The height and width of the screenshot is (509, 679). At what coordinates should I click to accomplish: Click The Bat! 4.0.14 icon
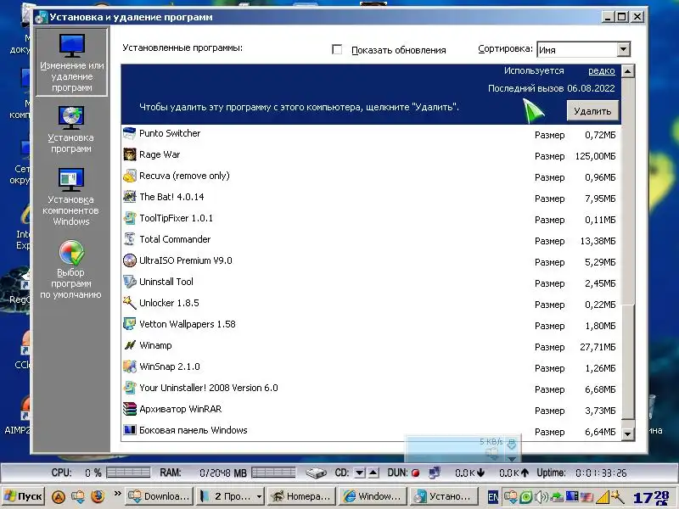click(x=130, y=197)
